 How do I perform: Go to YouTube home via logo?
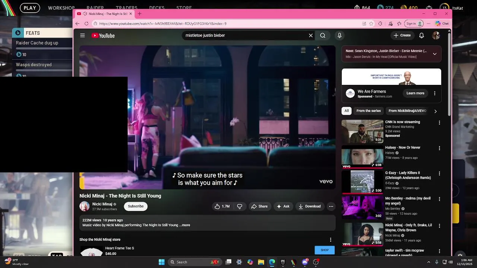coord(103,35)
